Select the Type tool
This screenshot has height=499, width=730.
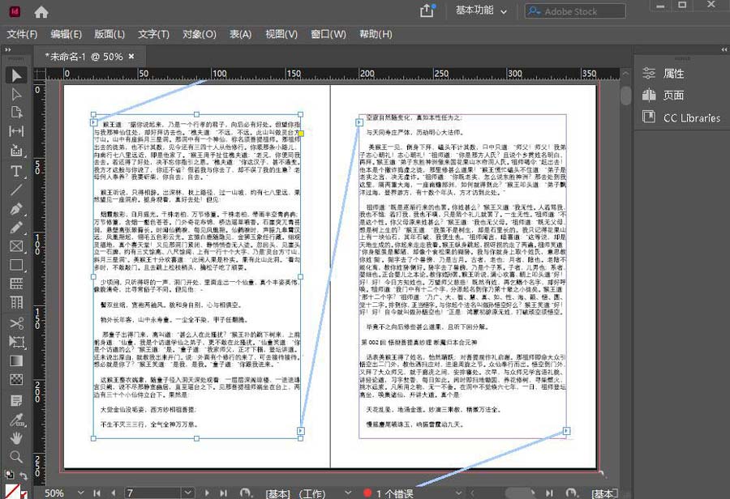click(x=16, y=171)
